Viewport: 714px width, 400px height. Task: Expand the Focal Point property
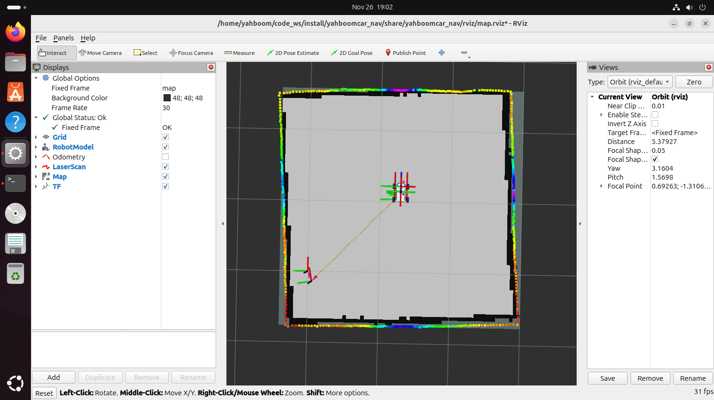pyautogui.click(x=601, y=186)
